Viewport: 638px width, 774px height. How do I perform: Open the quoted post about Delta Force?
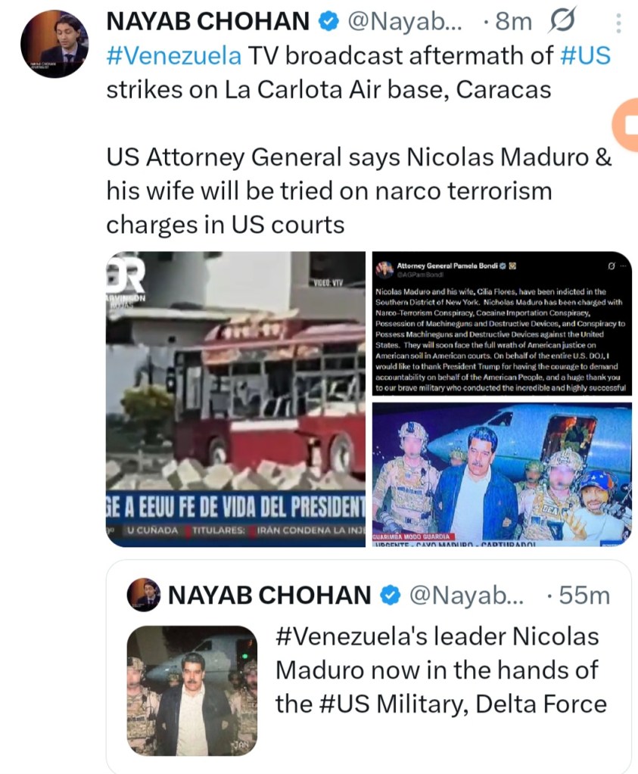[x=369, y=667]
